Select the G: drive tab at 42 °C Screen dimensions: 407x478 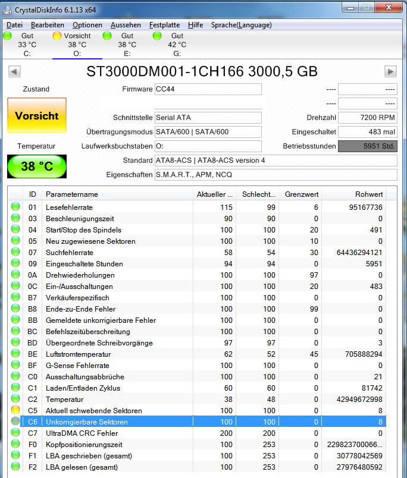(x=177, y=45)
